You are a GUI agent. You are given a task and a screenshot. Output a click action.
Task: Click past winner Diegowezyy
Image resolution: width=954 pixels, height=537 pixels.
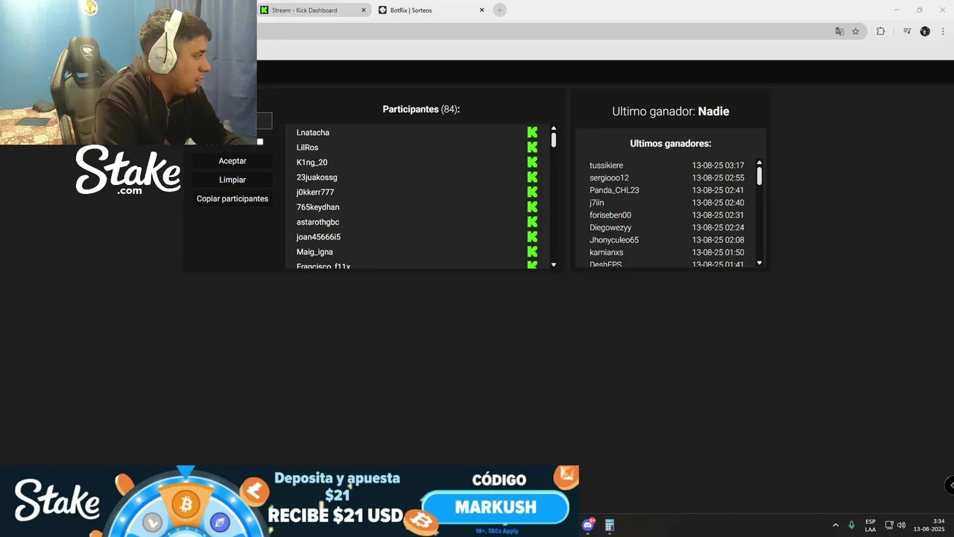click(610, 227)
